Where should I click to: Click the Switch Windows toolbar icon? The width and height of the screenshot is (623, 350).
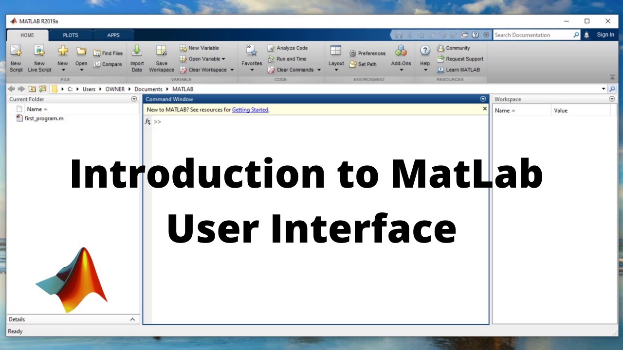point(464,35)
